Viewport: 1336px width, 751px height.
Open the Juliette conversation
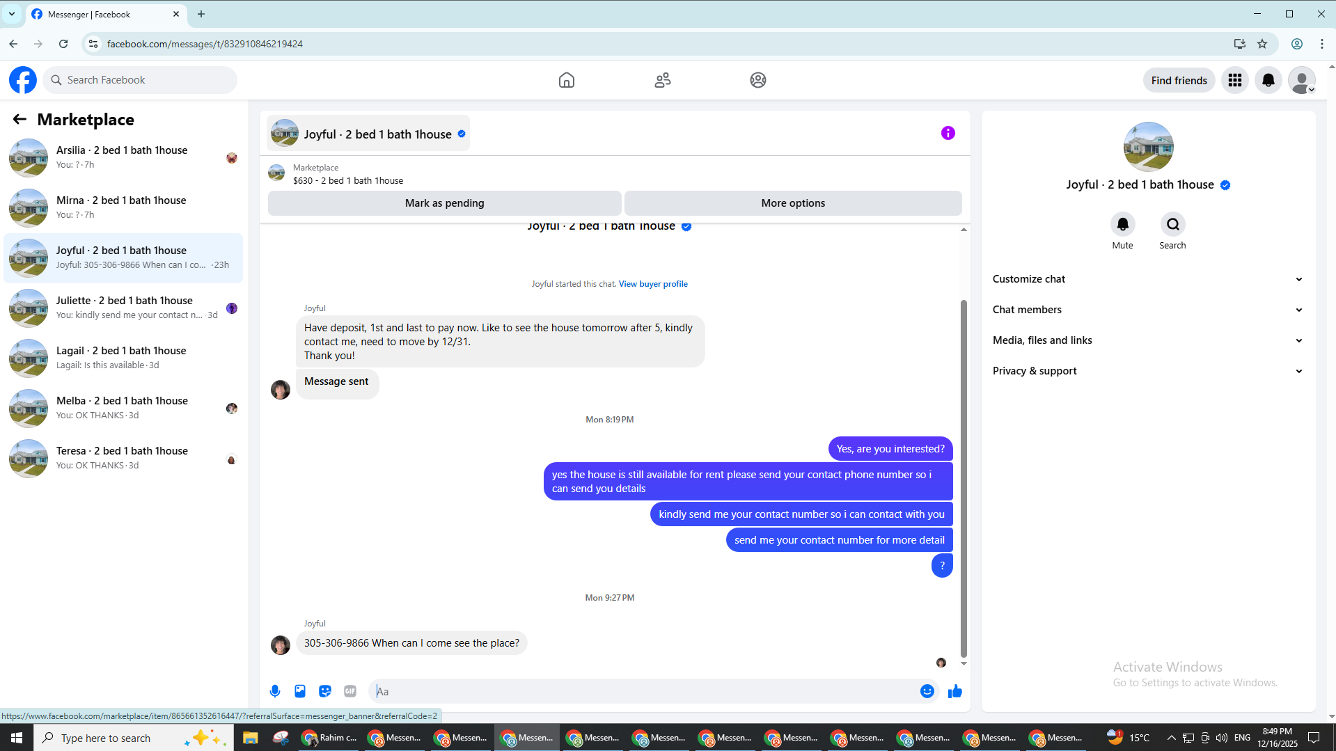tap(124, 308)
